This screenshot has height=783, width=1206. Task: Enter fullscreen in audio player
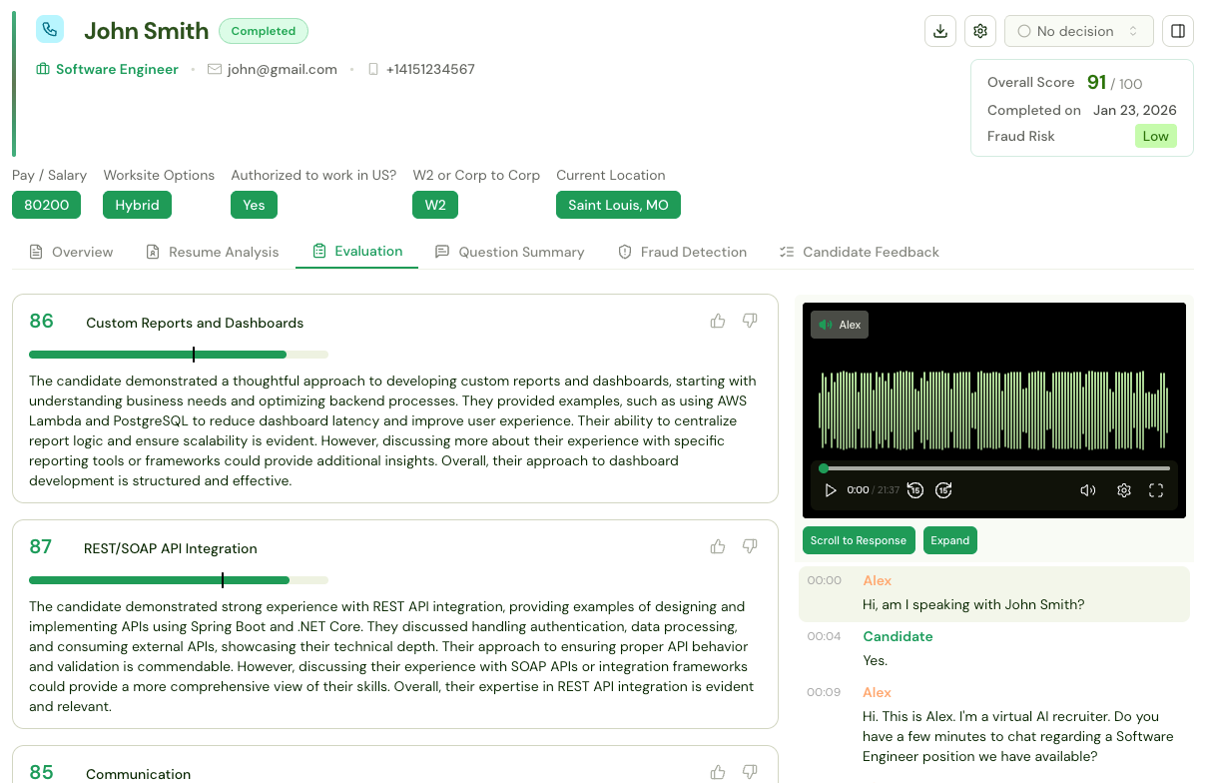[x=1156, y=490]
